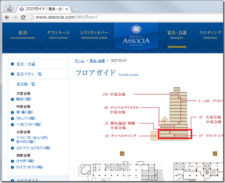The image size is (225, 183).
Task: Select the 5~14F ゲスト label
Action: coord(211,101)
